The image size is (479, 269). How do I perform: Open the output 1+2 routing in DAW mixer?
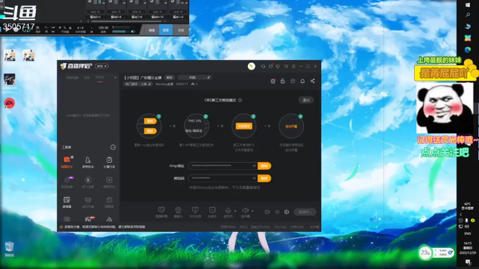point(178,17)
